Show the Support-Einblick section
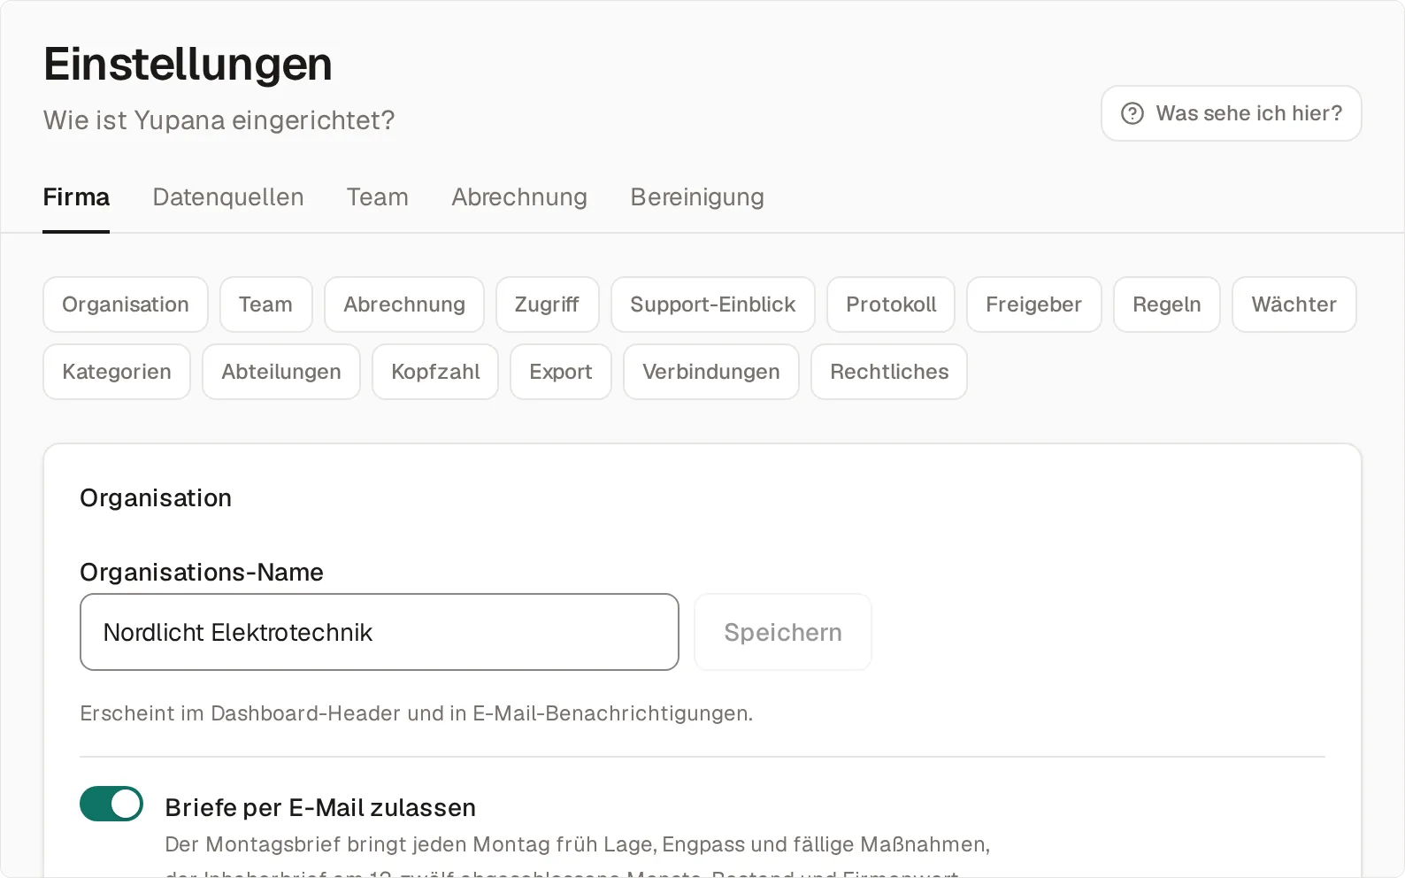This screenshot has width=1405, height=878. [713, 304]
